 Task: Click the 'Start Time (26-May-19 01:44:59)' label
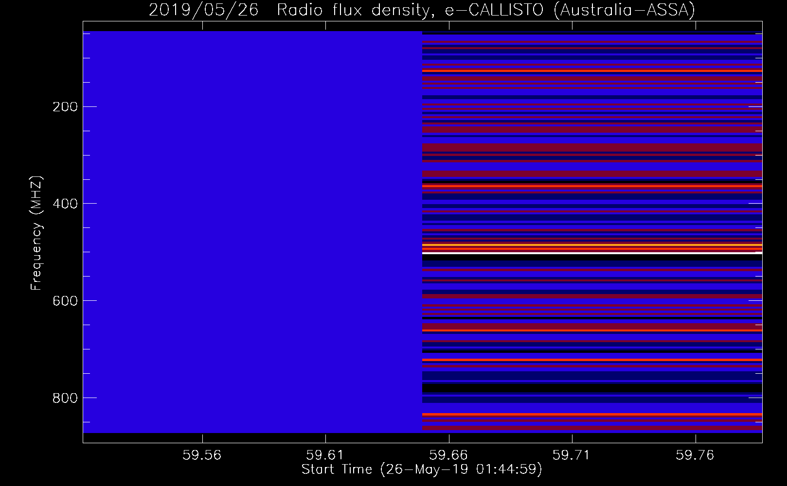[x=422, y=469]
